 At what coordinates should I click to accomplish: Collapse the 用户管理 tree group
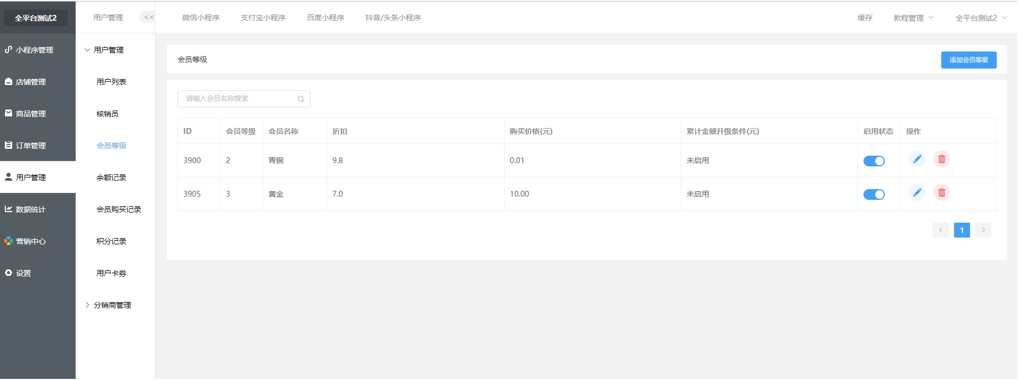tap(115, 50)
